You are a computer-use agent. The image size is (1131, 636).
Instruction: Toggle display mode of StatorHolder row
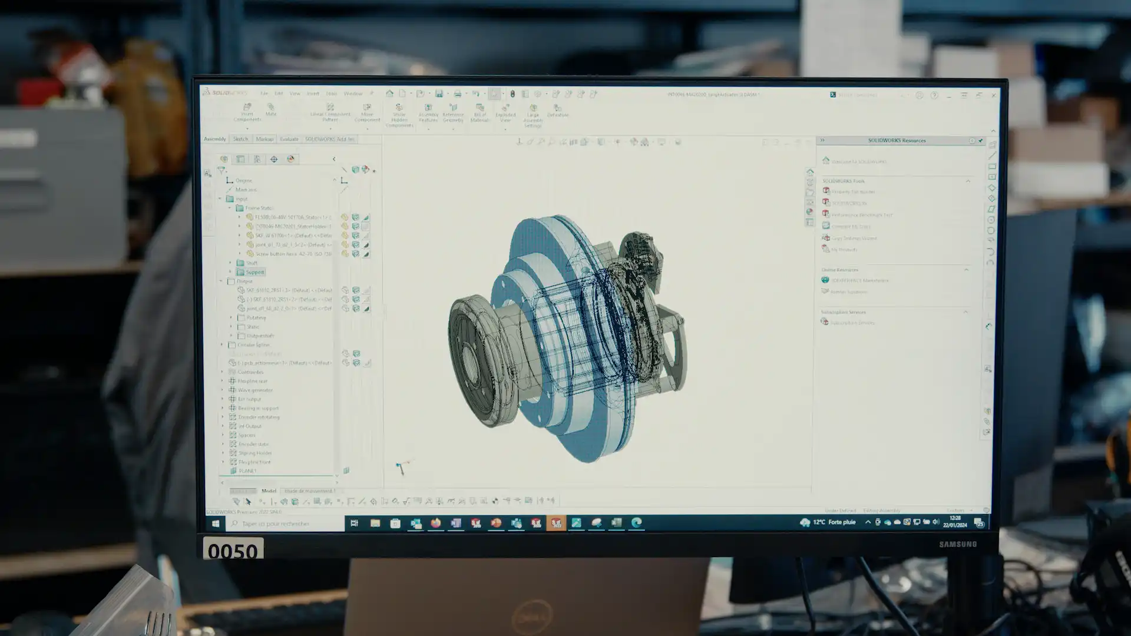355,226
